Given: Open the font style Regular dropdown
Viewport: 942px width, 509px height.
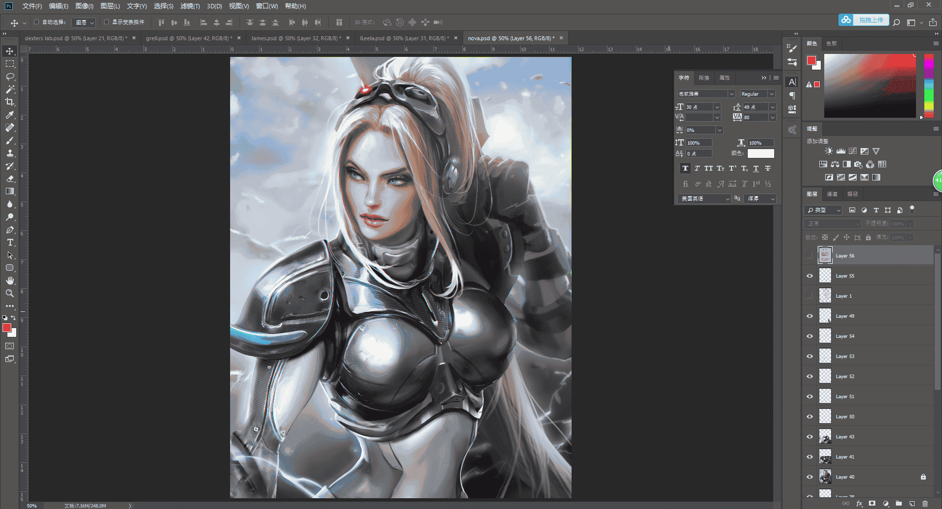Looking at the screenshot, I should (x=772, y=94).
